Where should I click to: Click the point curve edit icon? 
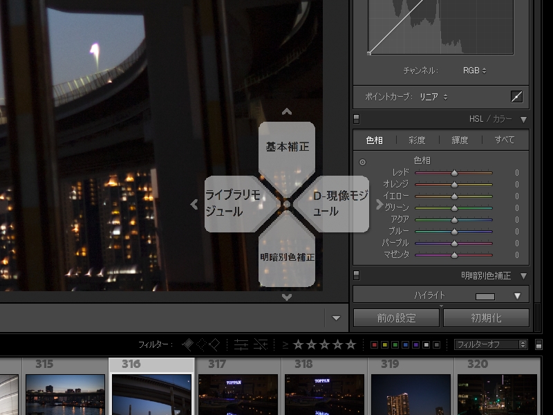516,97
